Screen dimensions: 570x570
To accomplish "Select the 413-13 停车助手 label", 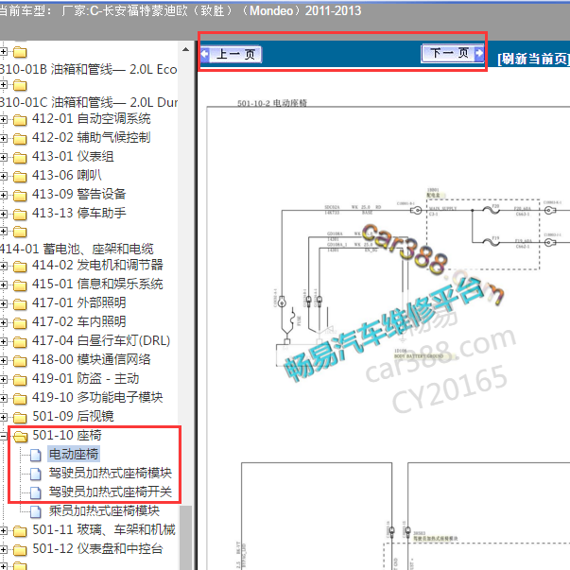I will click(78, 213).
